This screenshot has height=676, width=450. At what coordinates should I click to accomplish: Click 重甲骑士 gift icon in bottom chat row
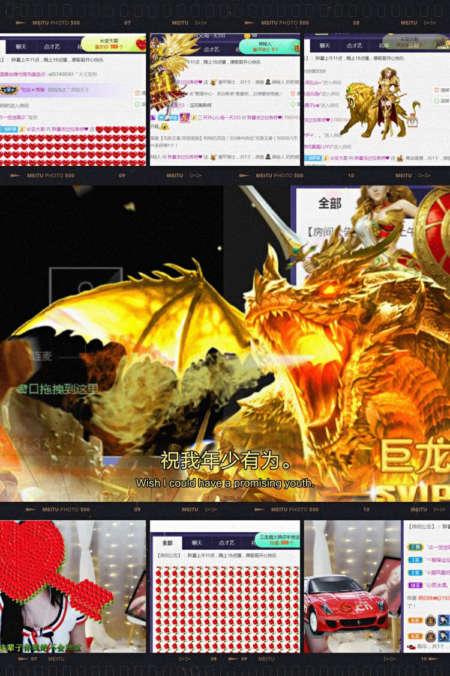pos(213,157)
